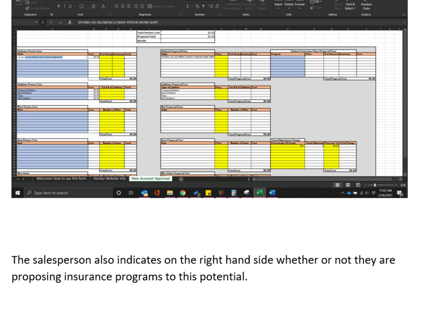Open the notification center icon
The height and width of the screenshot is (317, 423).
[x=400, y=193]
